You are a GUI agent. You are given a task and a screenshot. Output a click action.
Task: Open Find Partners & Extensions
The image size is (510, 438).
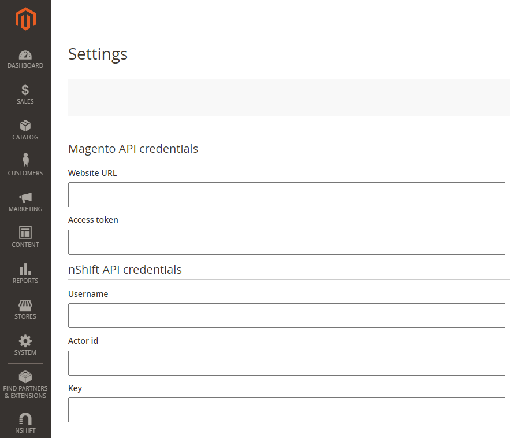point(25,385)
